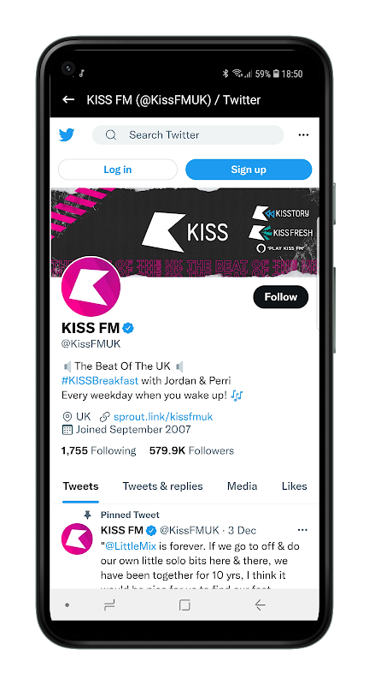This screenshot has height=685, width=369.
Task: Follow the KISS FM account
Action: (280, 297)
